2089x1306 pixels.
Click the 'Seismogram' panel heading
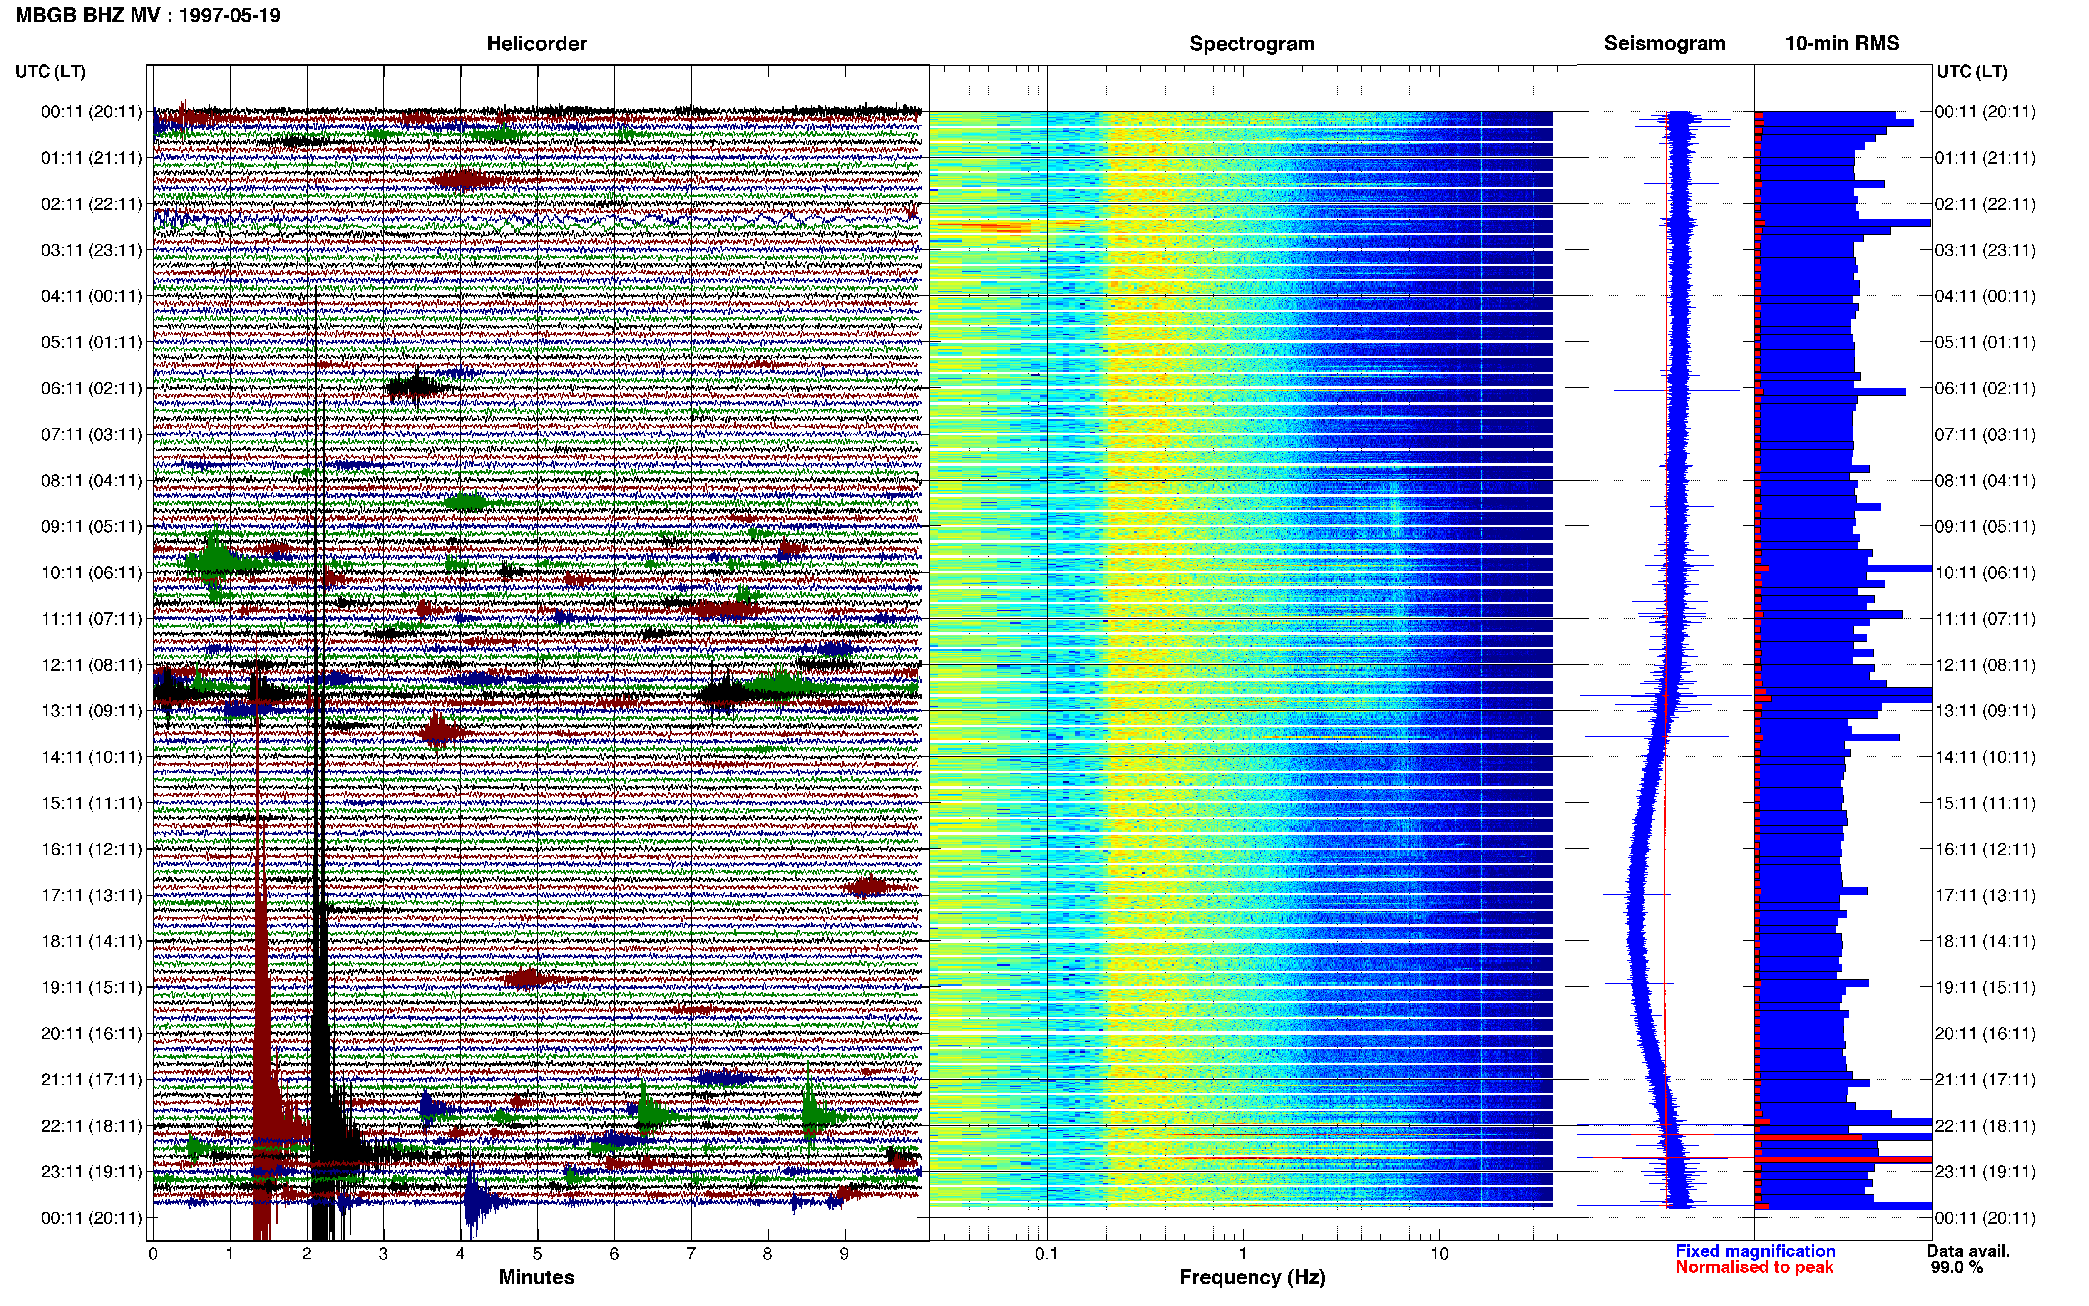pos(1664,44)
